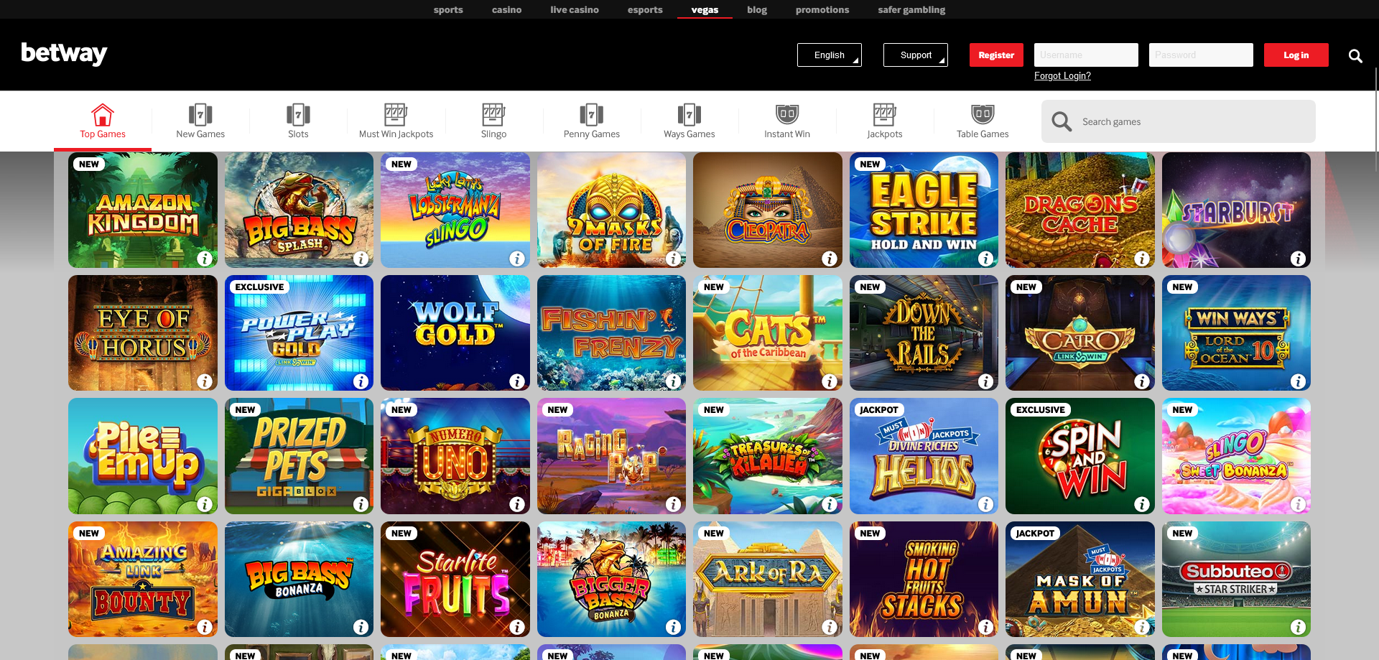Show info icon on Starburst tile

[1298, 259]
